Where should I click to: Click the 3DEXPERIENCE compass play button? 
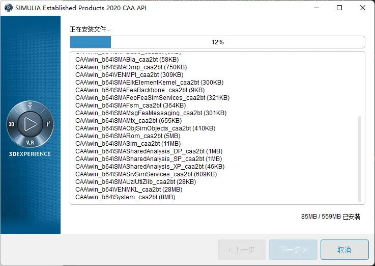tap(30, 124)
